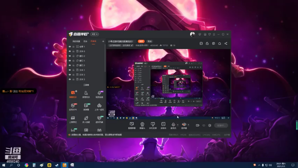Switch to the middle scene tab

pos(85,42)
